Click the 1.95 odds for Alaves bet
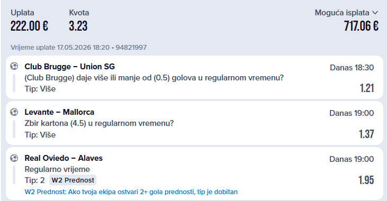 (366, 180)
